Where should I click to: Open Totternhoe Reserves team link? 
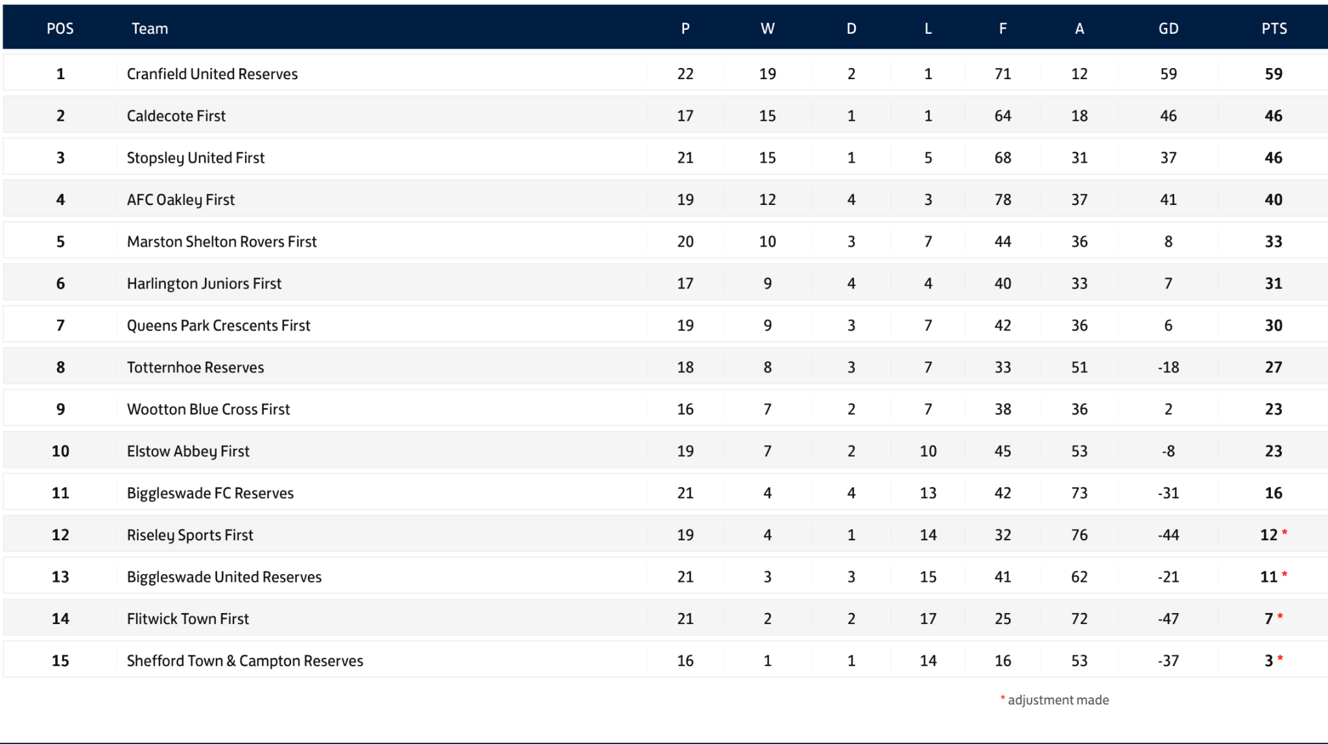[x=195, y=368]
